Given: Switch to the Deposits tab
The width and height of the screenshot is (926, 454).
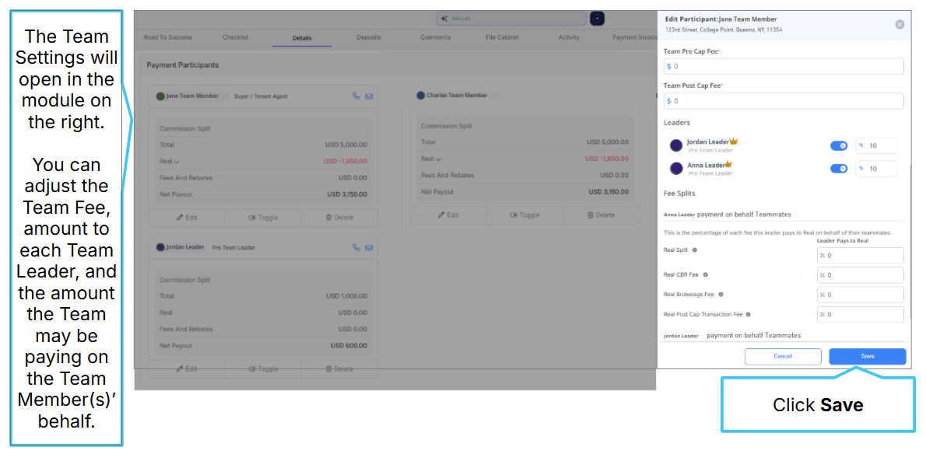Looking at the screenshot, I should click(369, 37).
